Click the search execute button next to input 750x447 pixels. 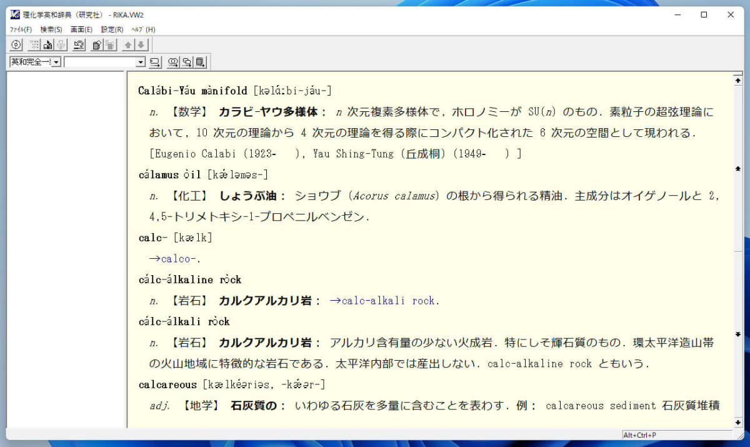155,62
